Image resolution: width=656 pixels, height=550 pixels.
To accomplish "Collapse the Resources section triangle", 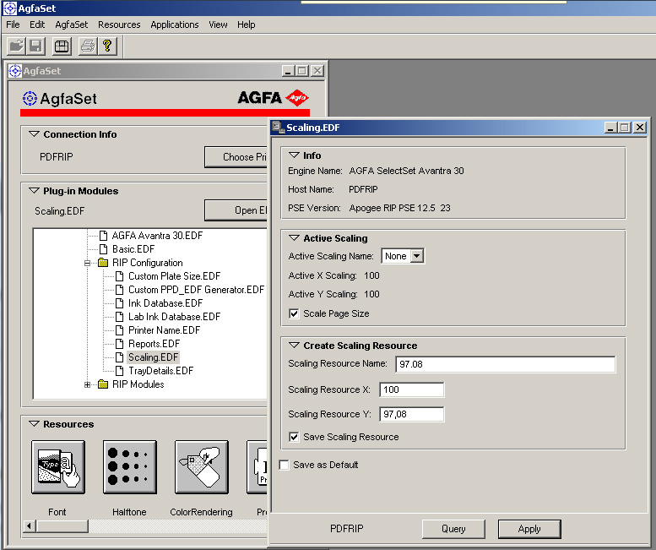I will click(x=34, y=423).
